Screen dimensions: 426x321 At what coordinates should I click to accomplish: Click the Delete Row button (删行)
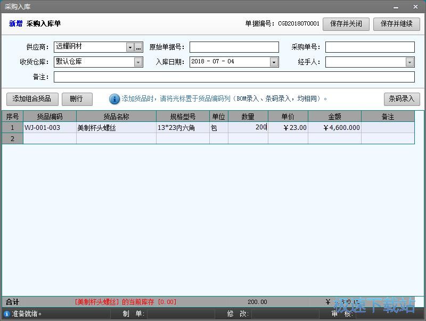click(77, 99)
